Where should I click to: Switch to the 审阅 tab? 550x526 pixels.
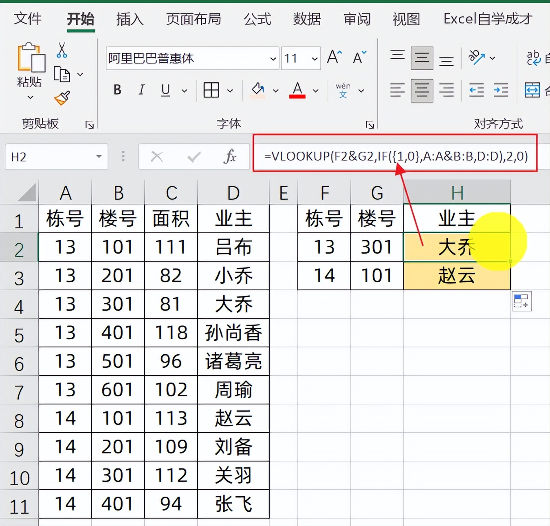coord(357,19)
